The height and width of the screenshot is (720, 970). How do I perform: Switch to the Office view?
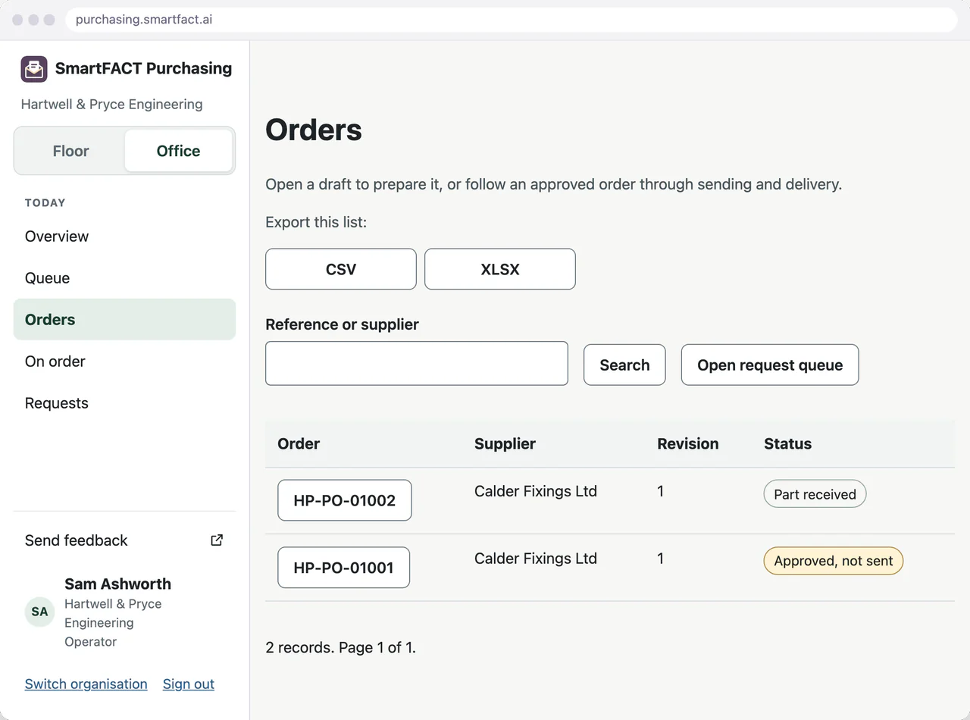178,151
